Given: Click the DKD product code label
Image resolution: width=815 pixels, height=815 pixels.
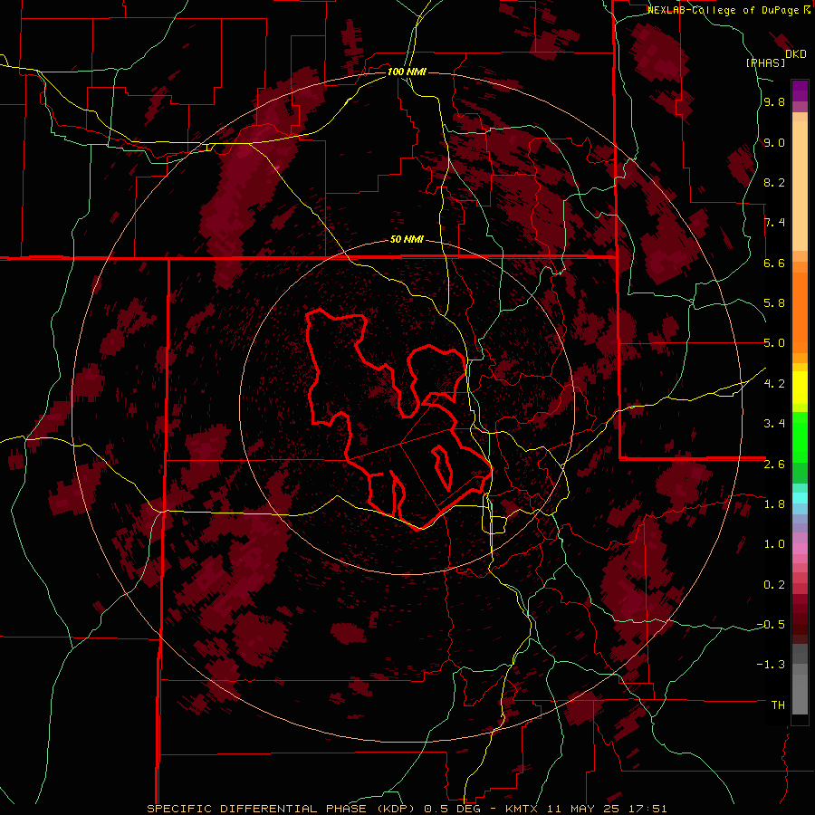Looking at the screenshot, I should [x=796, y=54].
